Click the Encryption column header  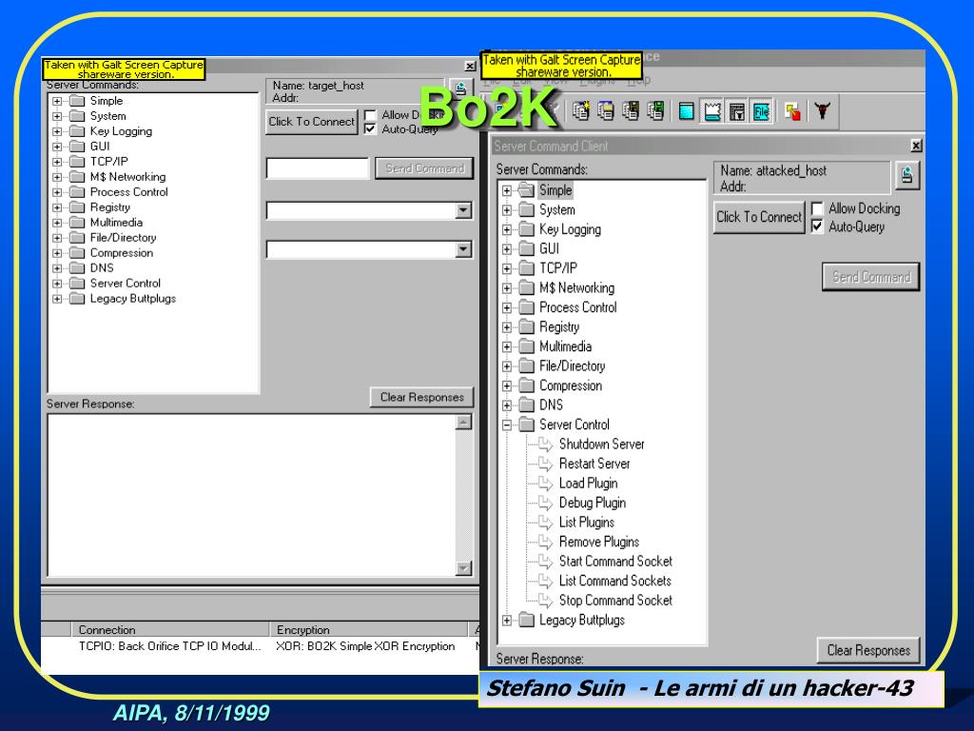(x=368, y=629)
